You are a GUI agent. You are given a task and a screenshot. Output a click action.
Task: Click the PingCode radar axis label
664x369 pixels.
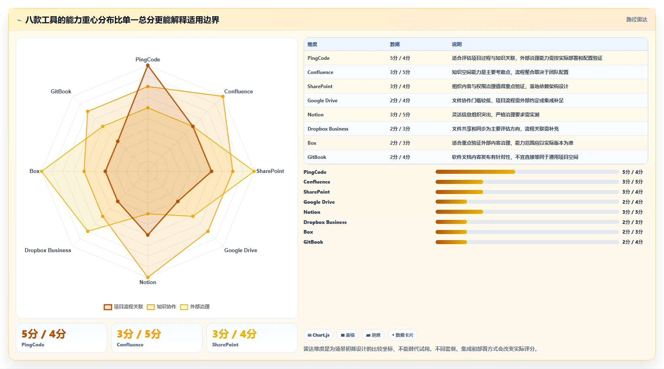tap(148, 59)
